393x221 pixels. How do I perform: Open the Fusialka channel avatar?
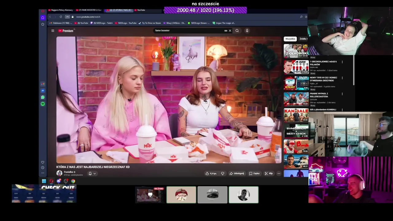[x=59, y=173]
